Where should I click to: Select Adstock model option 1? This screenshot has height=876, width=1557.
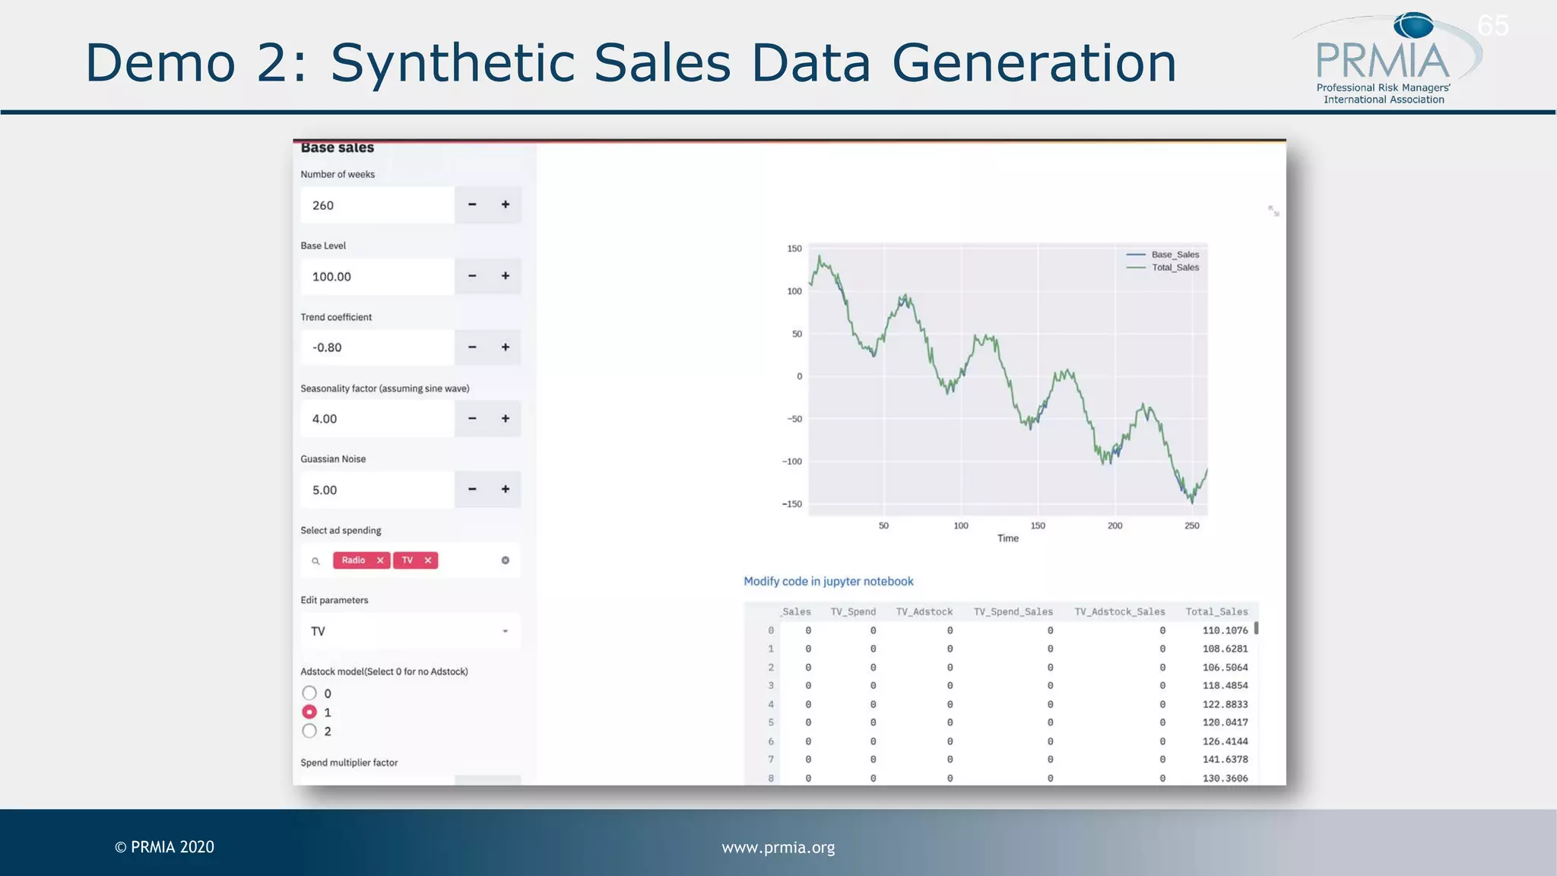pos(309,712)
